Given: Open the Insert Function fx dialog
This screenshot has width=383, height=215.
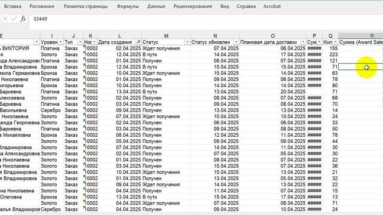Looking at the screenshot, I should [x=23, y=19].
